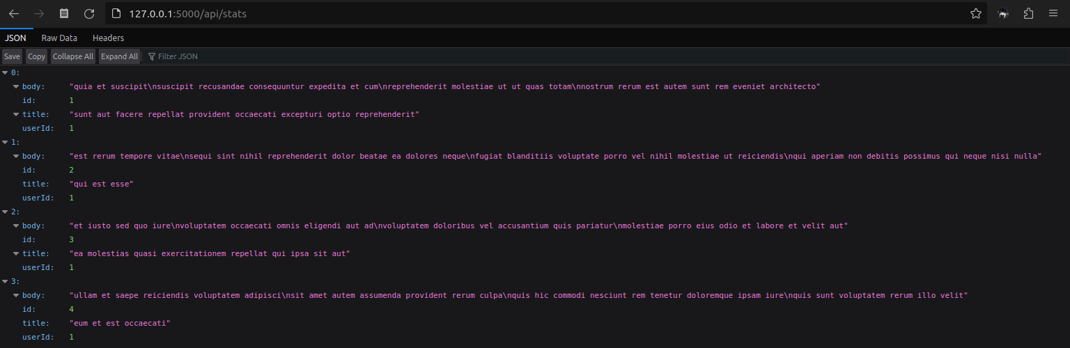The height and width of the screenshot is (348, 1070).
Task: Click the page info icon in address bar
Action: [x=116, y=13]
